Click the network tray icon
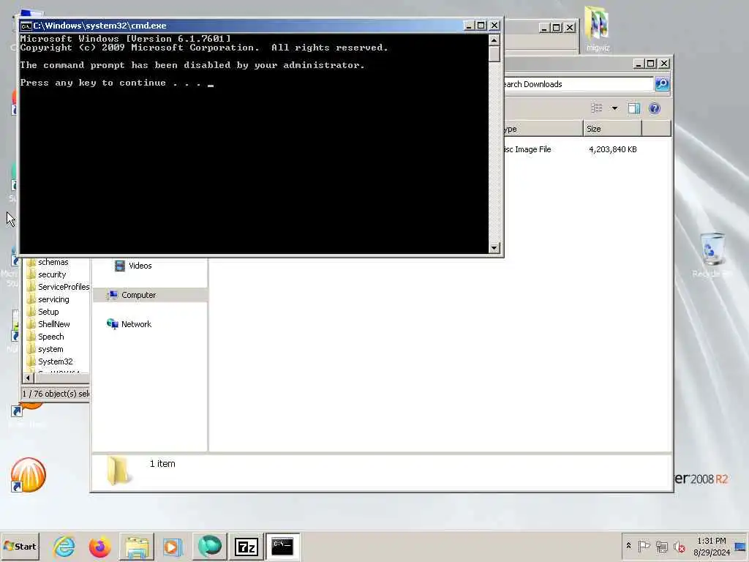Image resolution: width=749 pixels, height=562 pixels. point(661,546)
